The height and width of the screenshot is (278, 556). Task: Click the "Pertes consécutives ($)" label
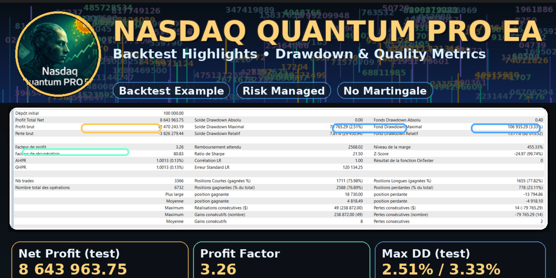point(395,208)
